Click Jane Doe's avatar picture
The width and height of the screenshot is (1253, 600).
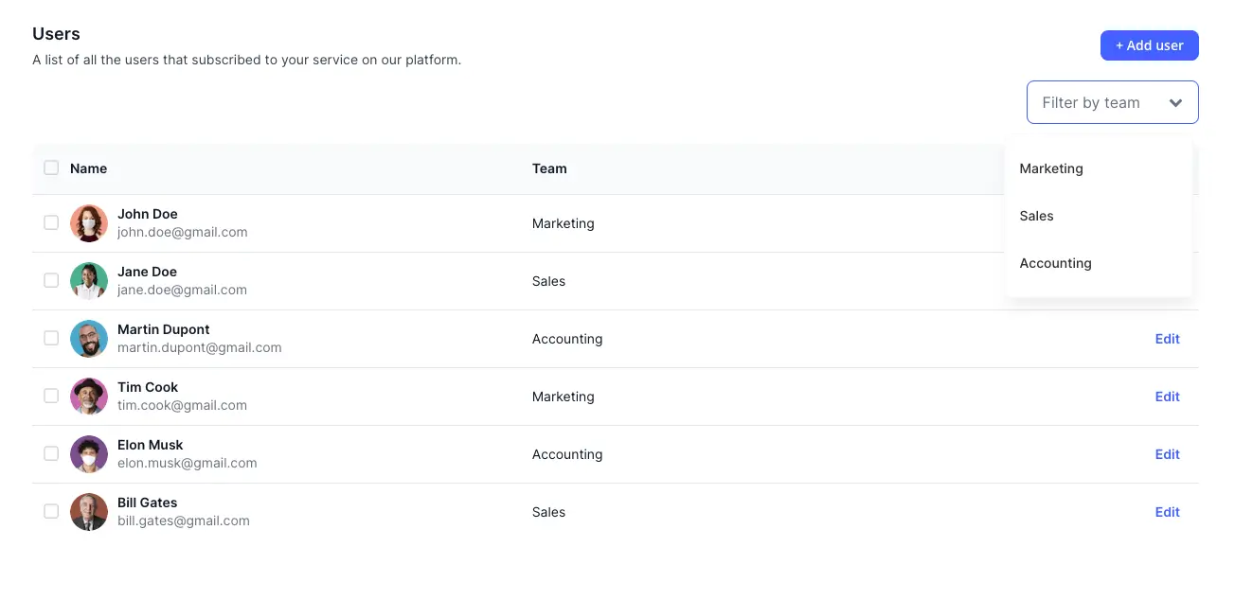[x=89, y=281]
